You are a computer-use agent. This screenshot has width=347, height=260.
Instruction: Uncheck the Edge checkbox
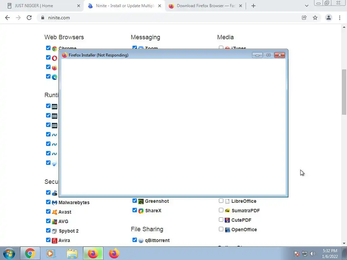pos(48,76)
